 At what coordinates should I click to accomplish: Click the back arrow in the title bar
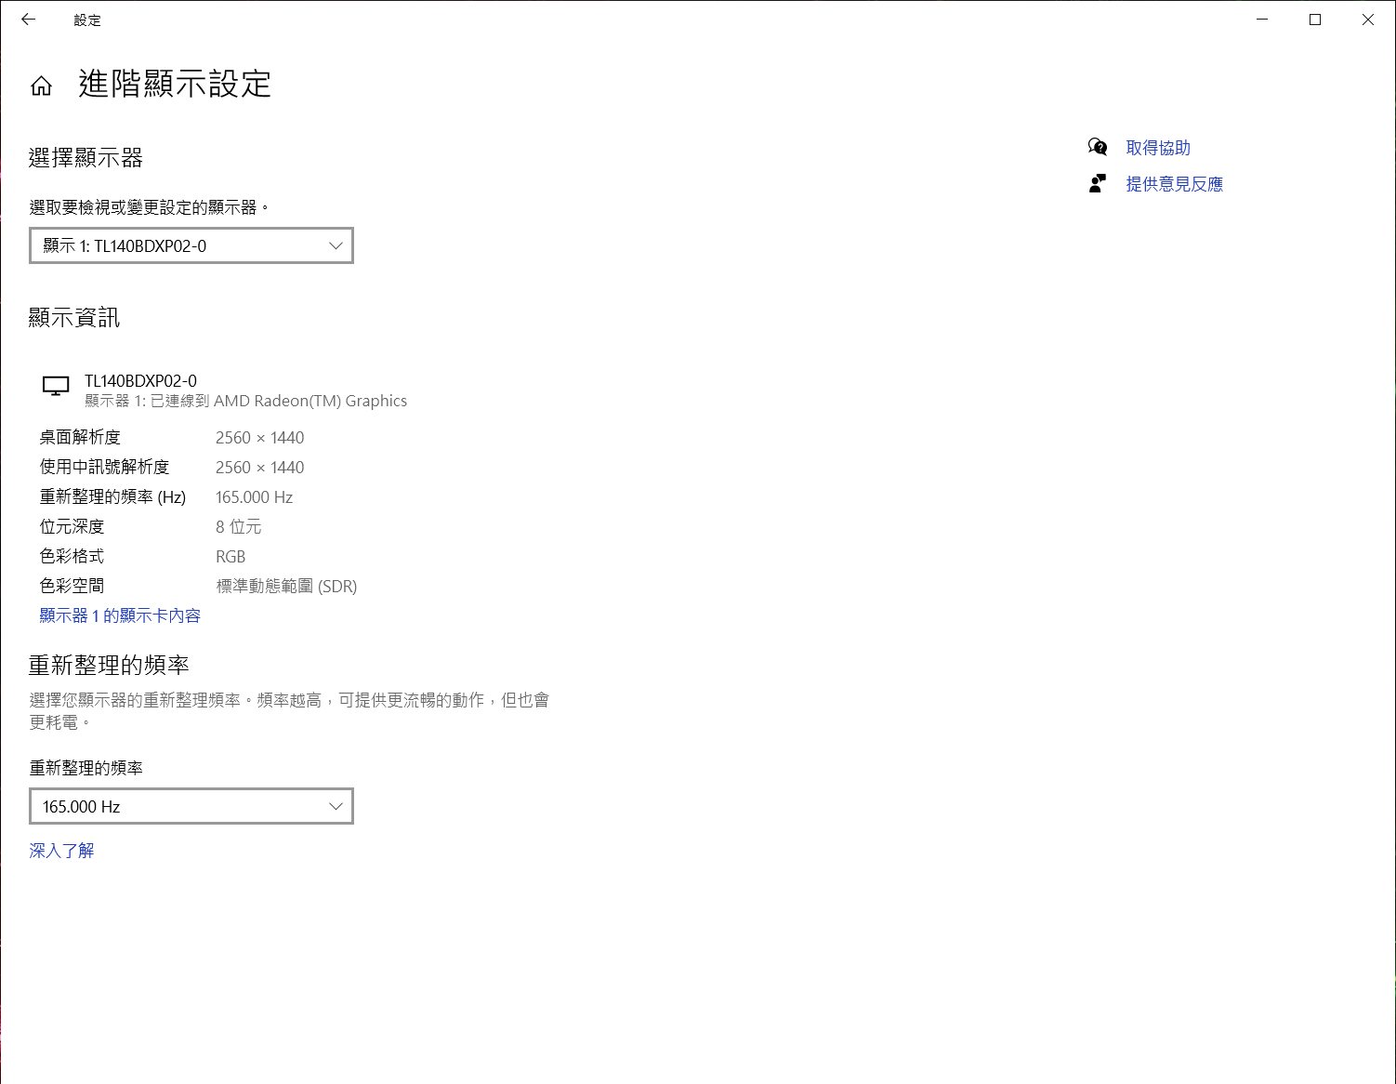pyautogui.click(x=28, y=20)
